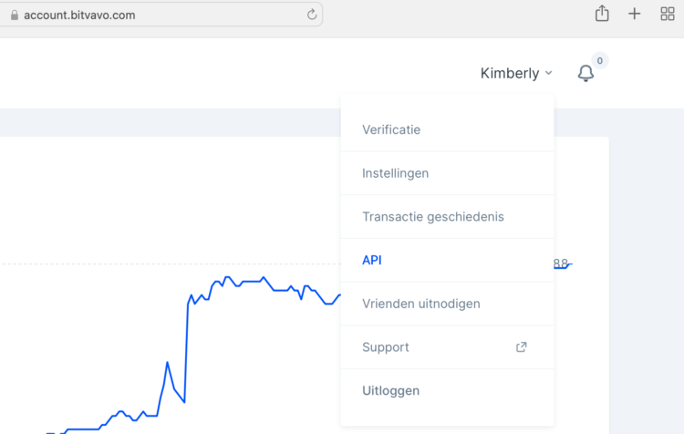The height and width of the screenshot is (434, 684).
Task: Click the dashed horizontal chart reference line
Action: 137,264
